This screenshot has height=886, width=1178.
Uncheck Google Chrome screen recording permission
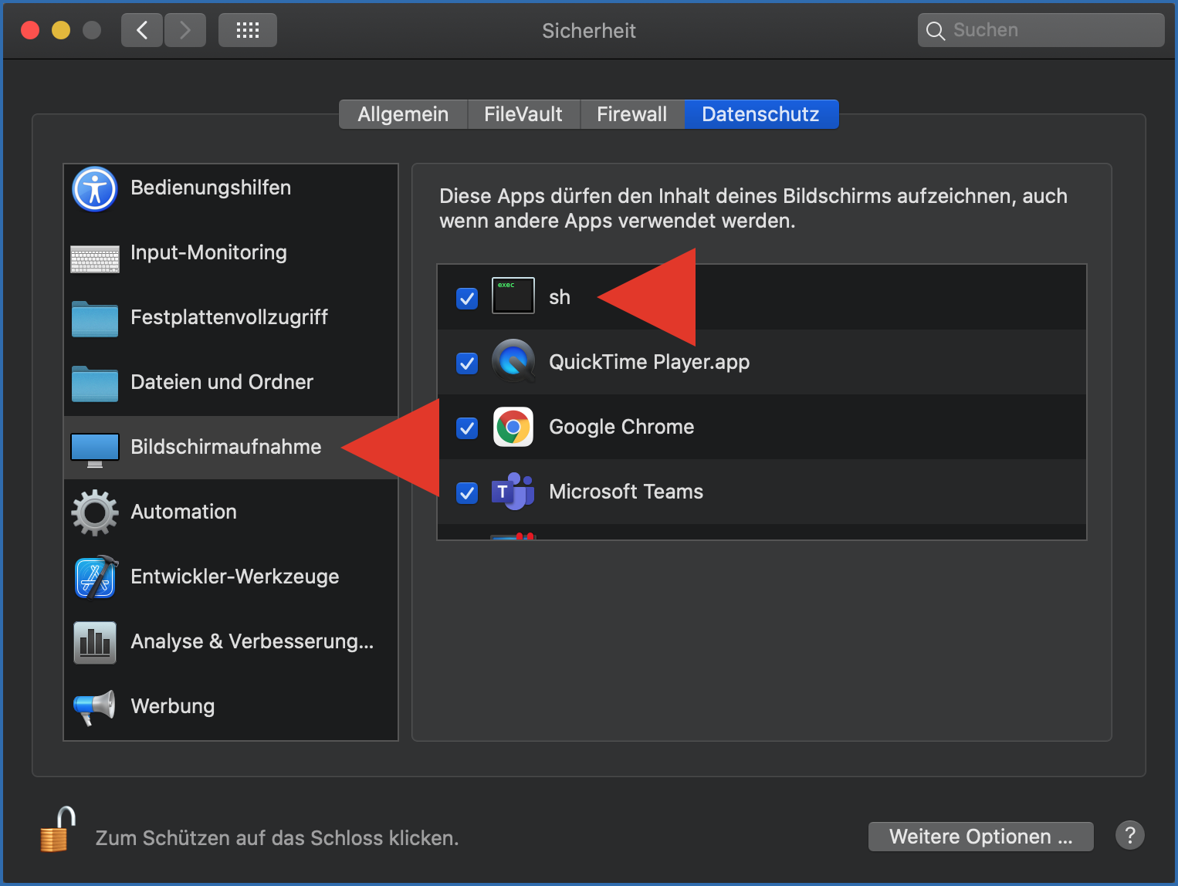(x=467, y=428)
